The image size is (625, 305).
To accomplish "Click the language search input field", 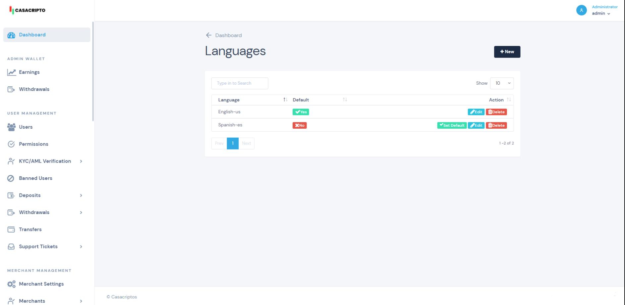I will [x=240, y=83].
